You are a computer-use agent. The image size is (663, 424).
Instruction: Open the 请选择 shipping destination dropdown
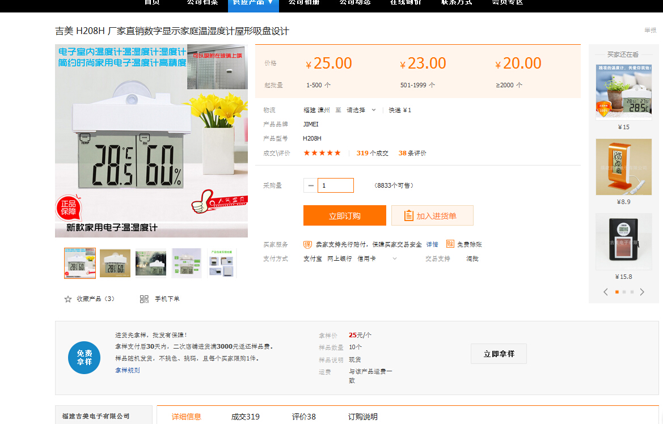pos(361,110)
